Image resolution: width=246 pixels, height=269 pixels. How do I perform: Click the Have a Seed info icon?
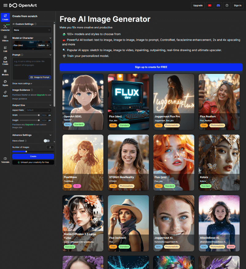pyautogui.click(x=26, y=141)
